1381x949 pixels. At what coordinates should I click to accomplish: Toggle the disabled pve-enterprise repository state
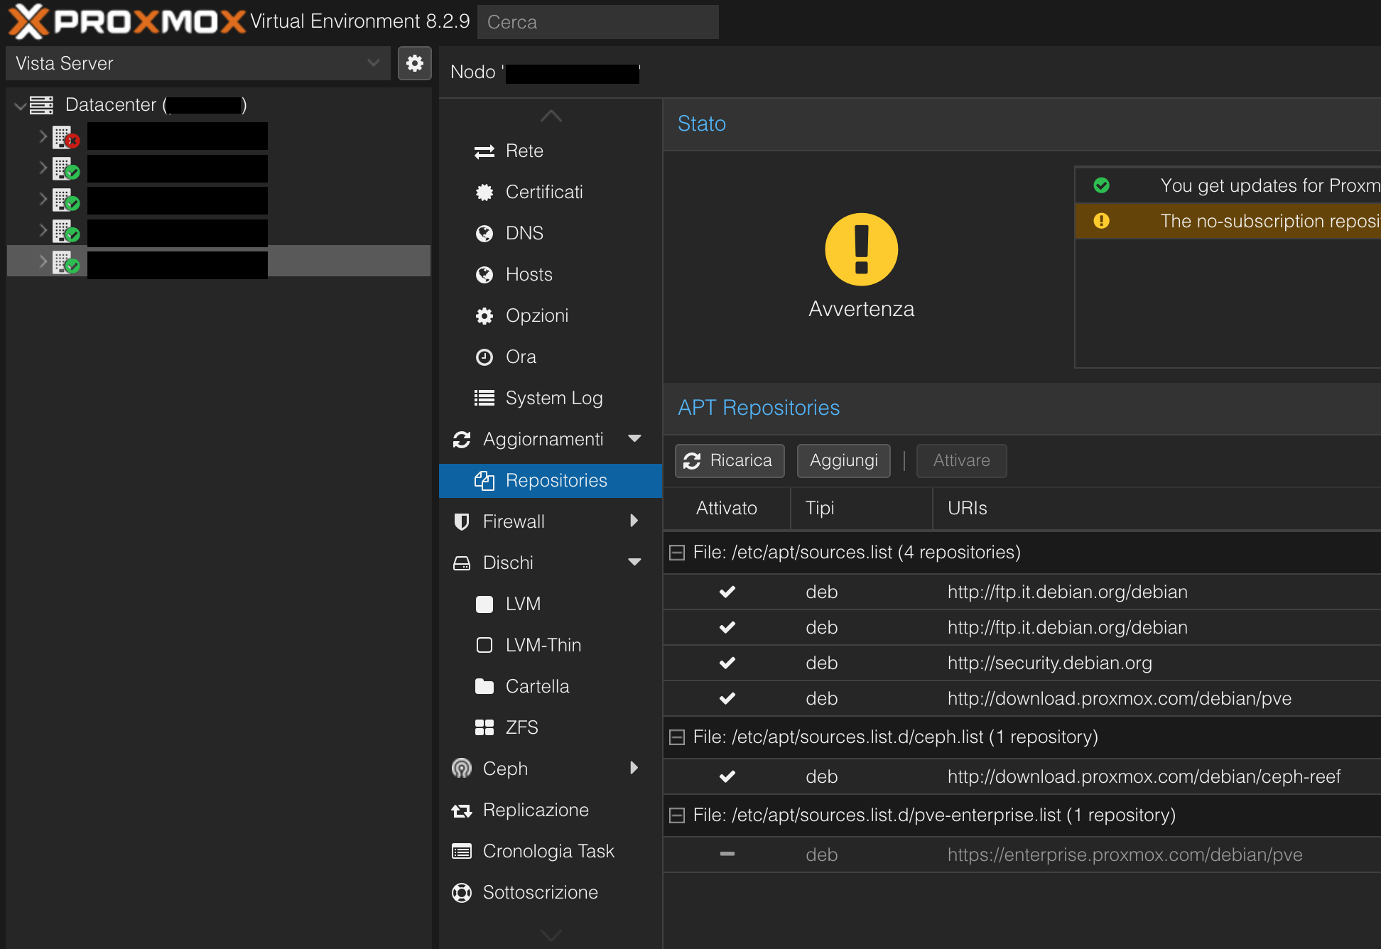[x=727, y=854]
